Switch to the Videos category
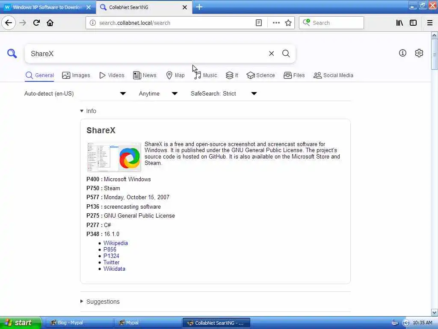The height and width of the screenshot is (329, 438). click(x=112, y=75)
